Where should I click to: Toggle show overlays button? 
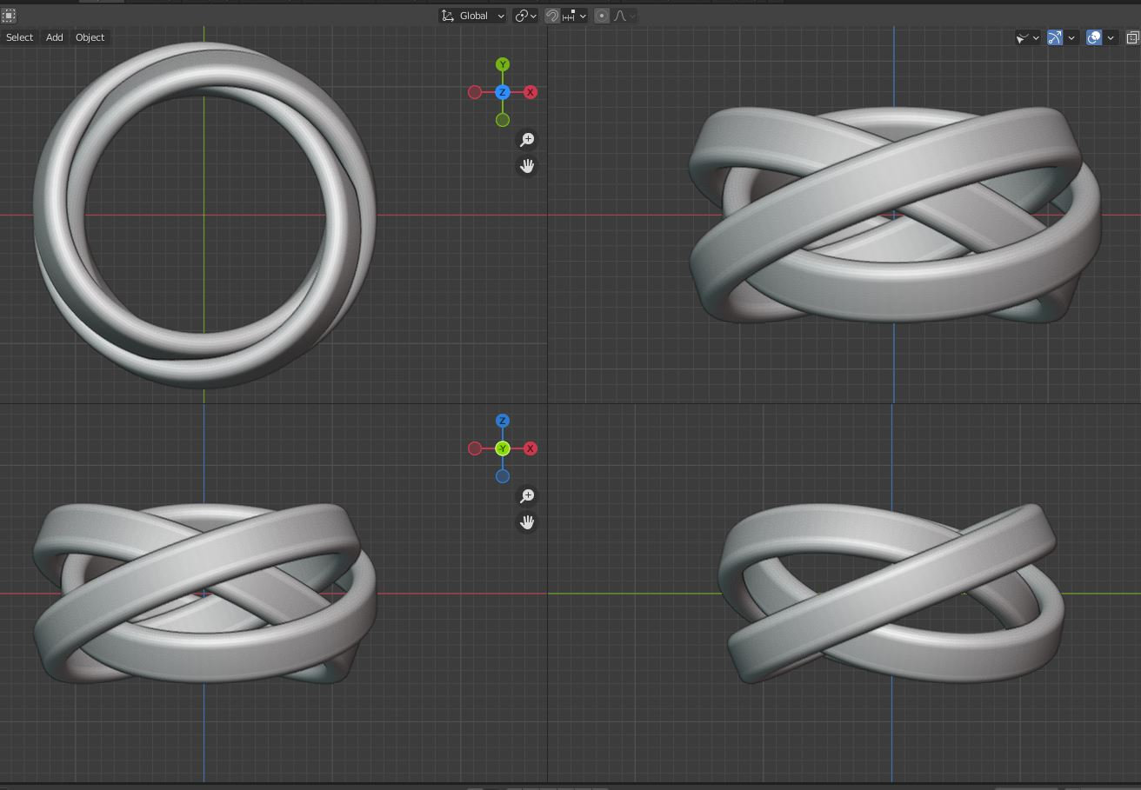1094,37
